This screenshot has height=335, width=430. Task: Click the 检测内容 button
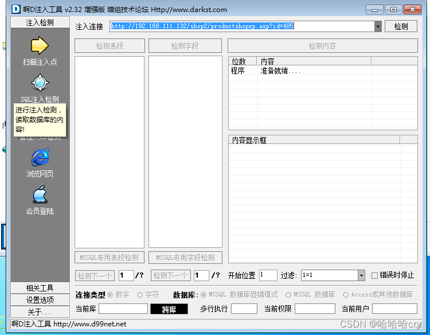[322, 46]
